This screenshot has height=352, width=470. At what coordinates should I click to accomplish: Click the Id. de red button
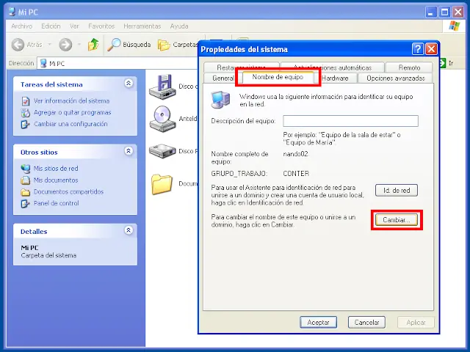(x=397, y=191)
